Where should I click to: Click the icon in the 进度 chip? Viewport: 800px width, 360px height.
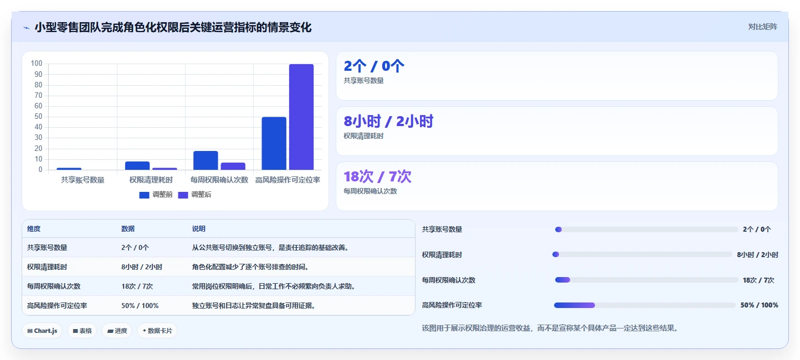[x=110, y=331]
